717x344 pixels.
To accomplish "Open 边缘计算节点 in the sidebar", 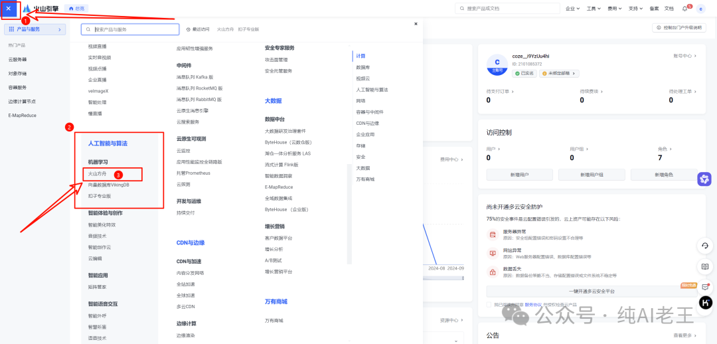I will click(22, 102).
